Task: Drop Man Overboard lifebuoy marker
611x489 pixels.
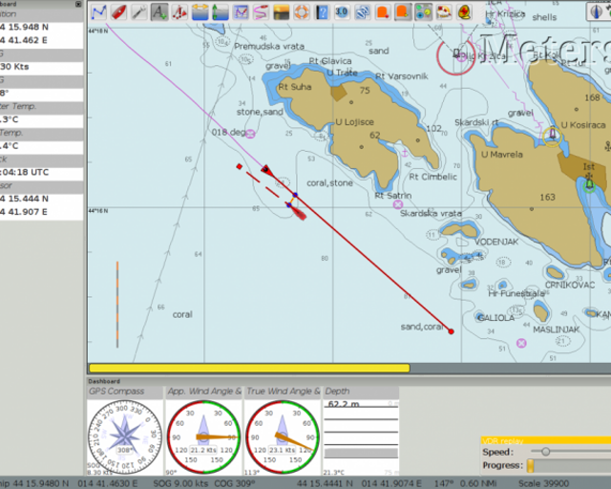Action: click(x=302, y=12)
